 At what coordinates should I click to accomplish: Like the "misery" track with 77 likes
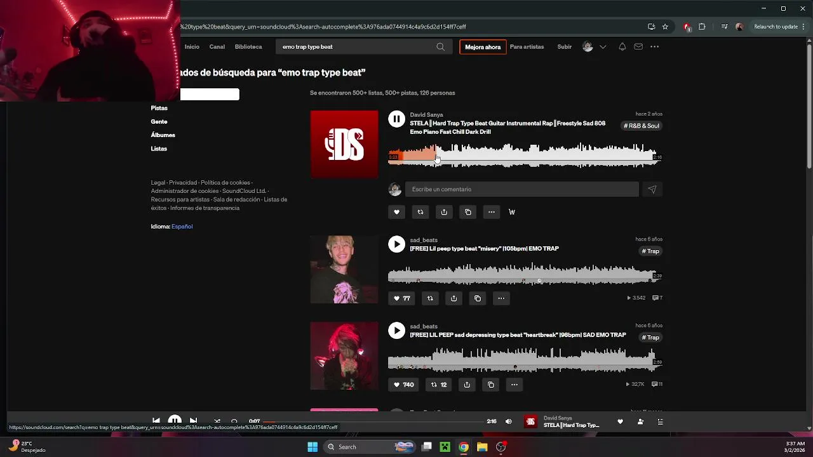pyautogui.click(x=401, y=298)
